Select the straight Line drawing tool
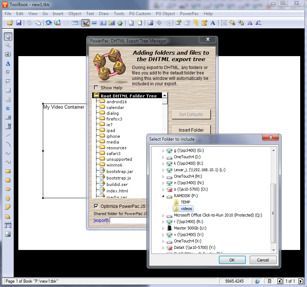Screen dimensions: 307x287 (8, 135)
